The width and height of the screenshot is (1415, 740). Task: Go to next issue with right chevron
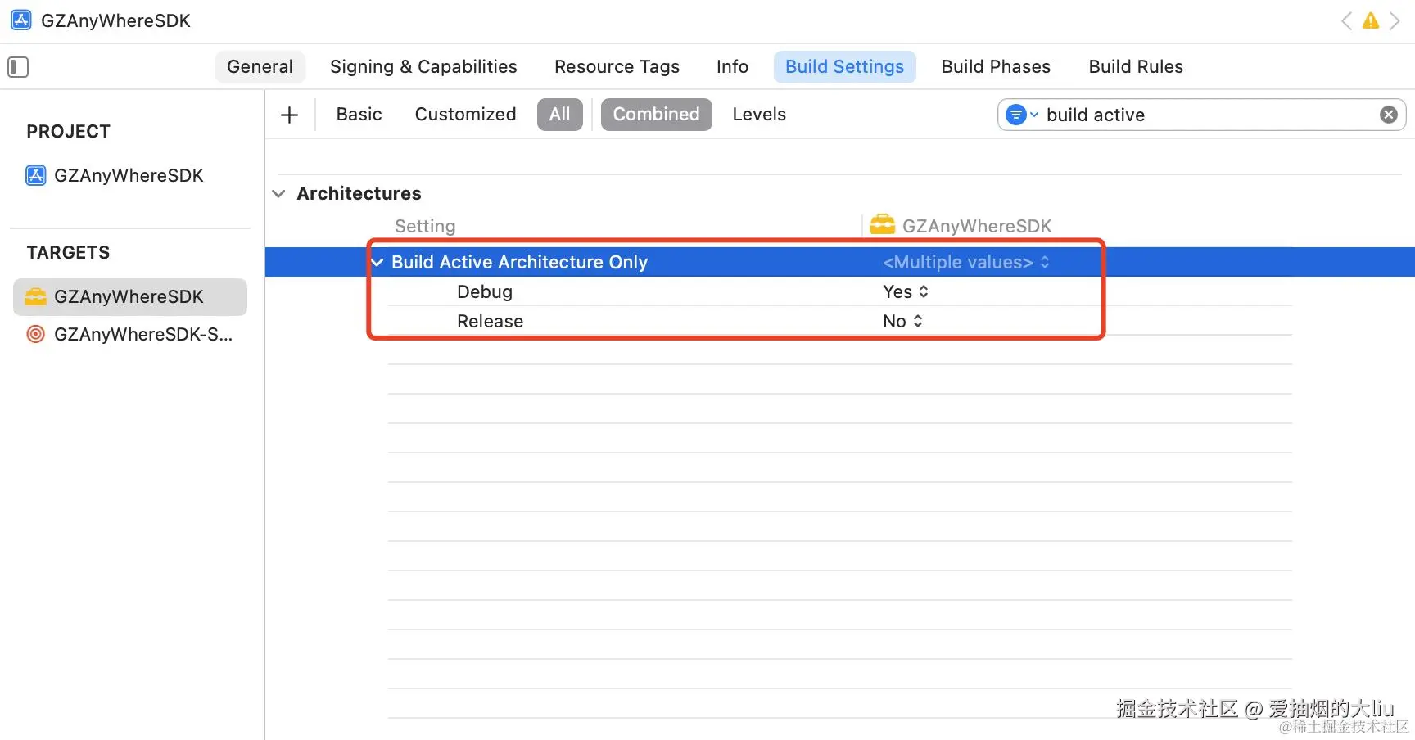tap(1394, 21)
